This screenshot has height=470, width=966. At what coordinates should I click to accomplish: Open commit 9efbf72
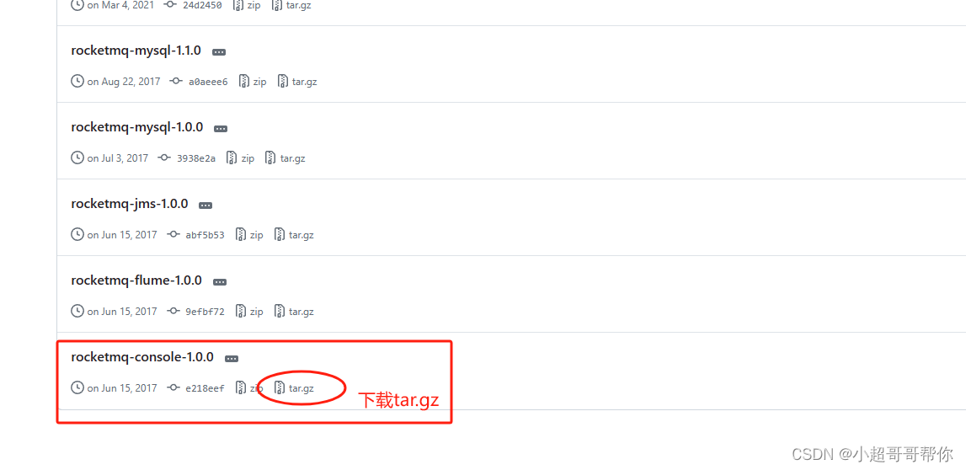205,312
